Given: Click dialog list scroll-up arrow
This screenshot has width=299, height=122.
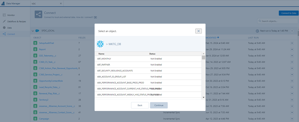Looking at the screenshot, I should [x=203, y=54].
